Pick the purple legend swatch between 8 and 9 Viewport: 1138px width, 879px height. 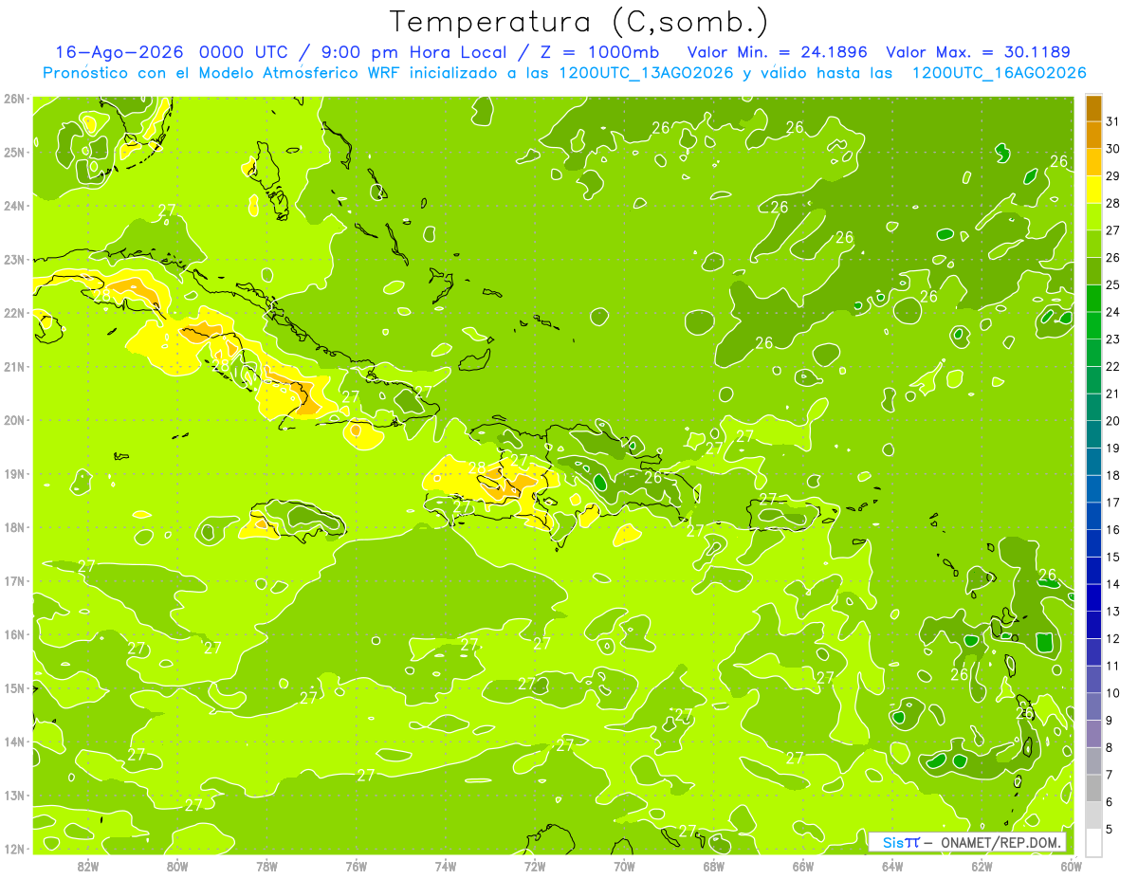pyautogui.click(x=1093, y=733)
